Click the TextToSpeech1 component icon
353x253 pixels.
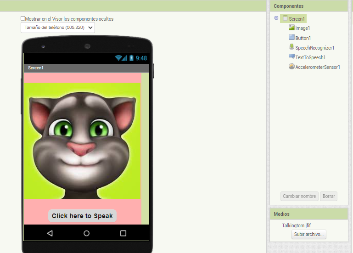291,57
